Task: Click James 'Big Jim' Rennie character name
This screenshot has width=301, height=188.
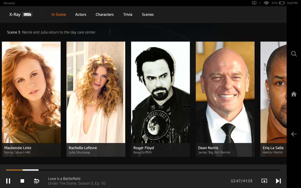Action: pos(214,152)
